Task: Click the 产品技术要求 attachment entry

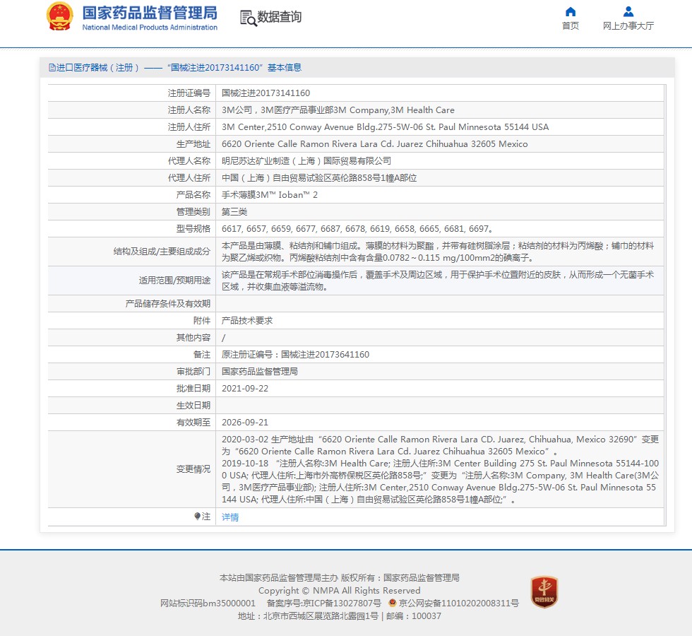Action: click(247, 321)
